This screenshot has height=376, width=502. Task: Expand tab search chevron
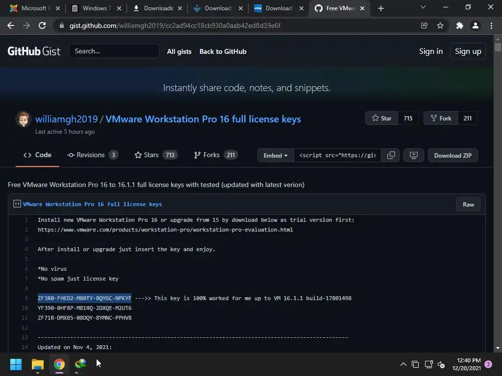(x=423, y=7)
